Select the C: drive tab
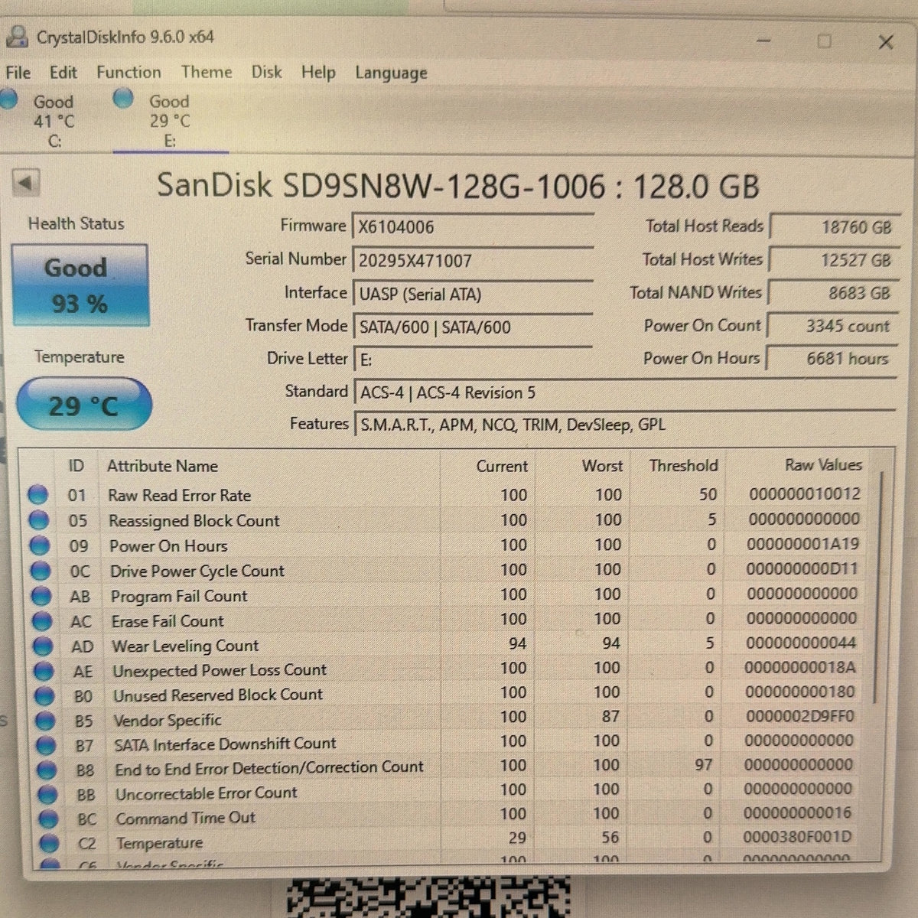The height and width of the screenshot is (918, 918). click(x=54, y=121)
